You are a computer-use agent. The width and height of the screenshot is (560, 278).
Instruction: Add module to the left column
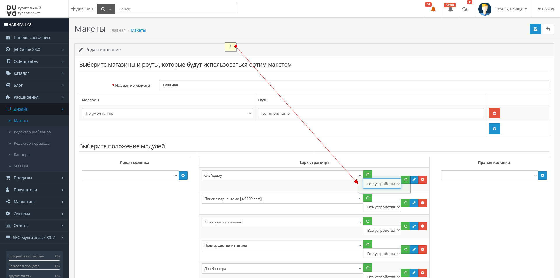click(x=183, y=176)
